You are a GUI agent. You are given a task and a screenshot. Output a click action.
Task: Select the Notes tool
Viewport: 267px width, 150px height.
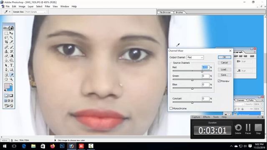6,75
